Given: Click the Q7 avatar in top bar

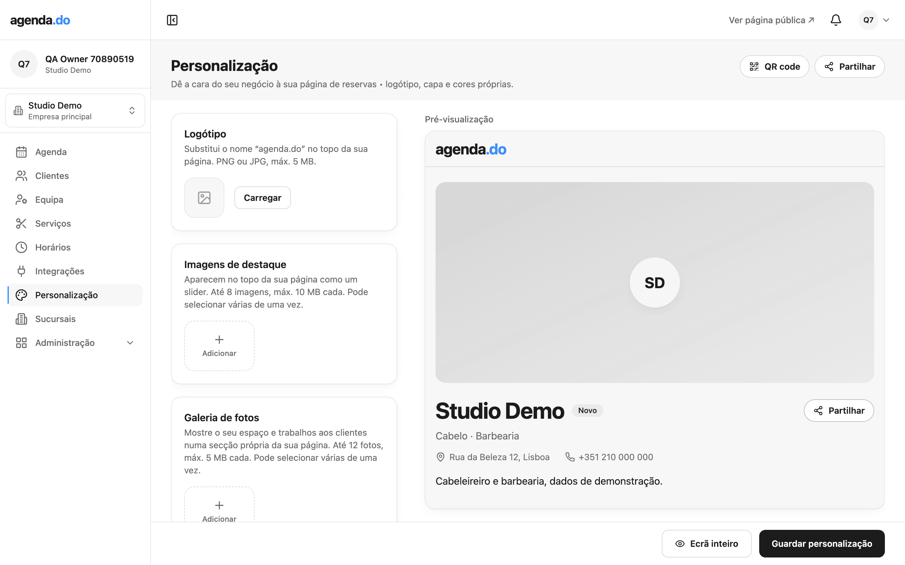Looking at the screenshot, I should 868,20.
